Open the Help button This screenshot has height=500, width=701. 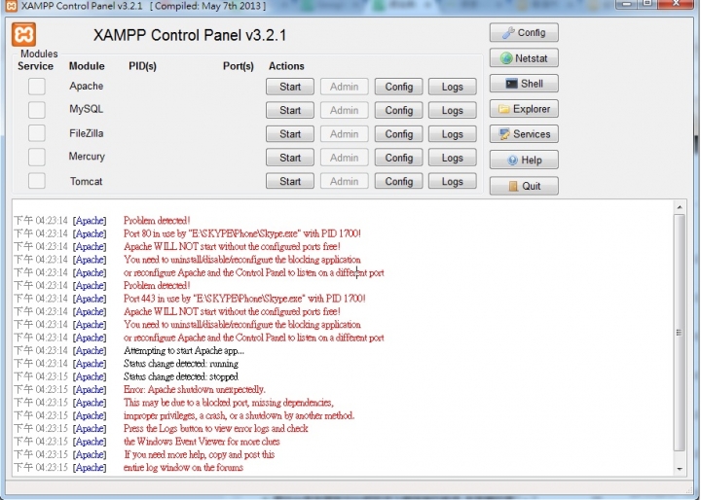[524, 160]
